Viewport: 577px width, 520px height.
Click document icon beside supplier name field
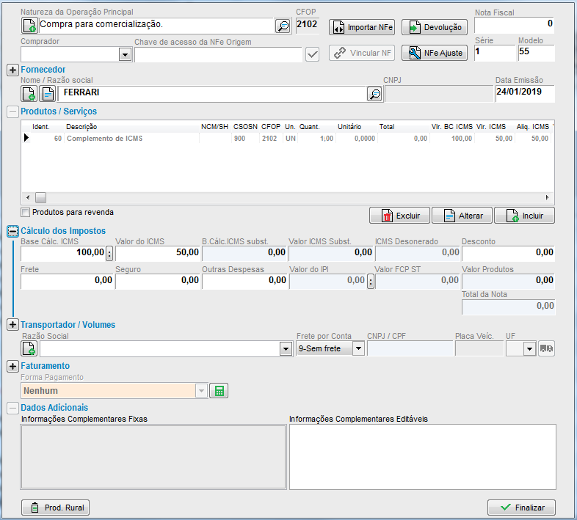[x=48, y=93]
